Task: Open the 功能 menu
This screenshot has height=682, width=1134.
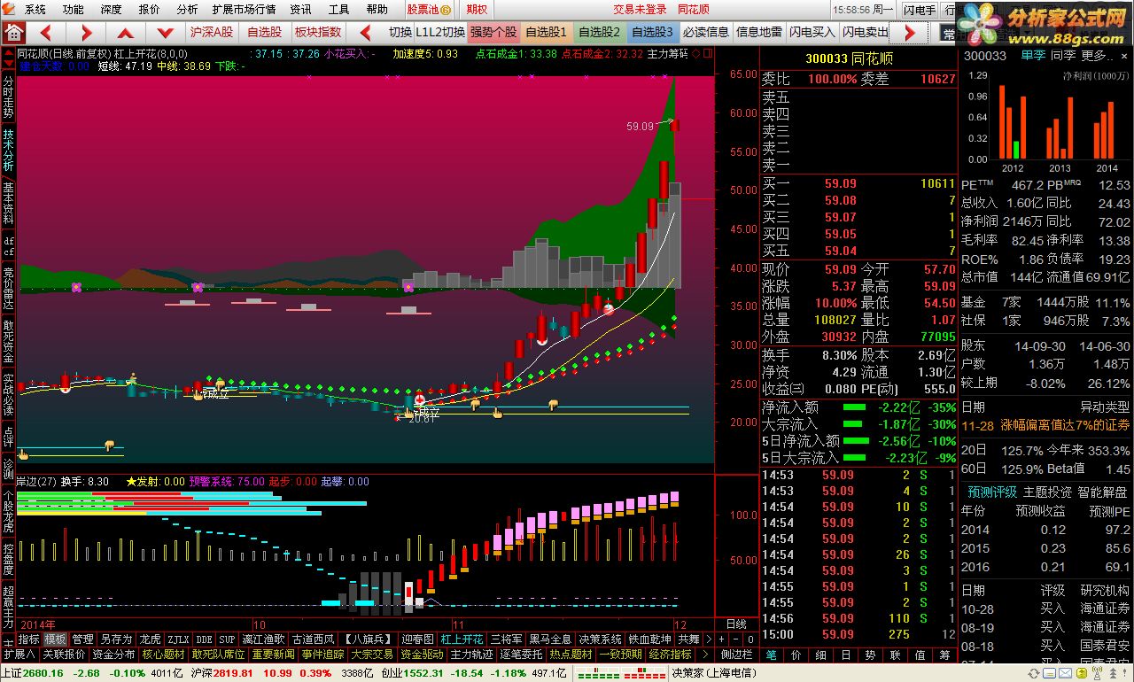Action: [x=74, y=10]
